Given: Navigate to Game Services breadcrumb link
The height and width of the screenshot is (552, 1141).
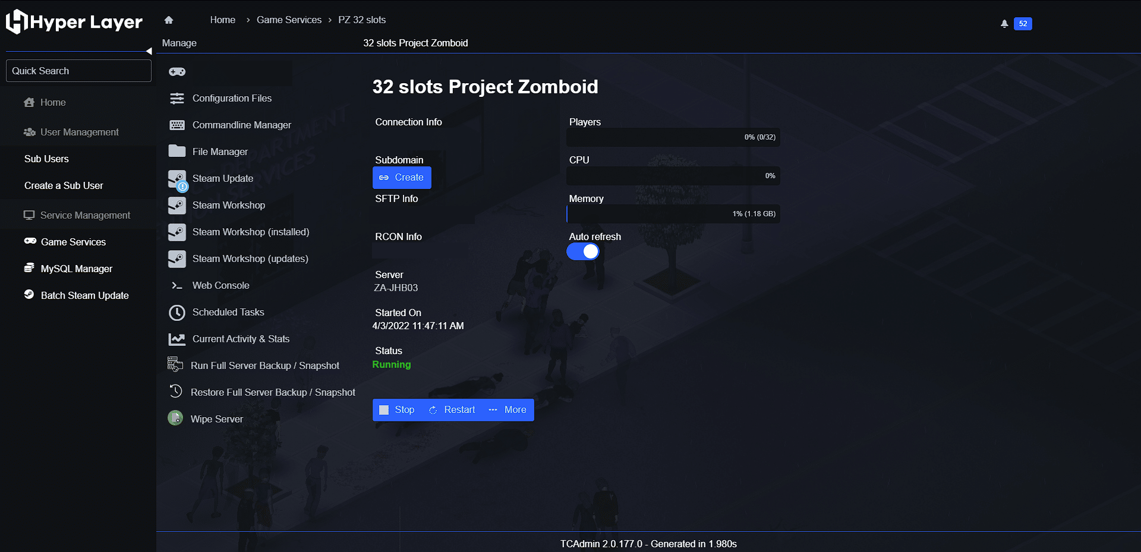Looking at the screenshot, I should pos(289,20).
